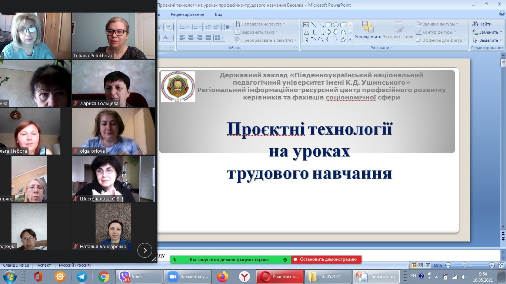
Task: Center the paragraph text
Action: point(191,38)
